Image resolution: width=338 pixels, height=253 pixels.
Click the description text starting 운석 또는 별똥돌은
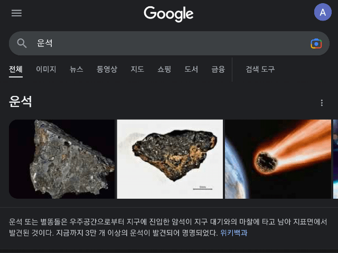pos(168,227)
